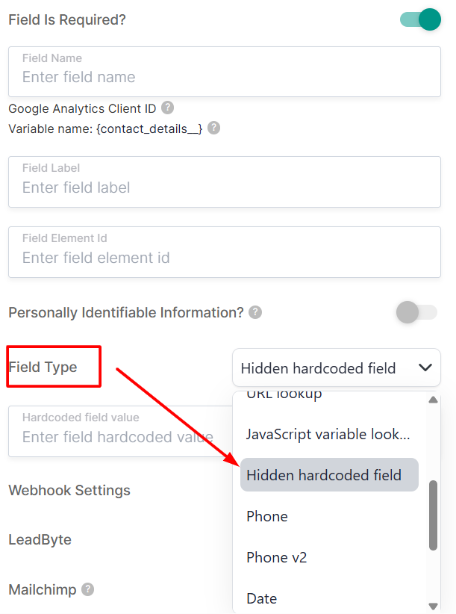Click the dropdown list scroll down arrow
456x614 pixels.
(x=433, y=606)
